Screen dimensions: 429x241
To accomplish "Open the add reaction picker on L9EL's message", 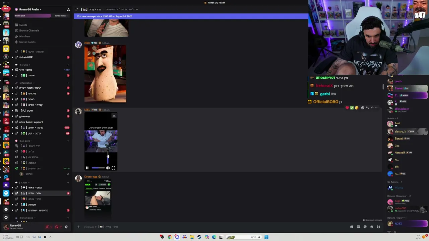I will pyautogui.click(x=362, y=108).
